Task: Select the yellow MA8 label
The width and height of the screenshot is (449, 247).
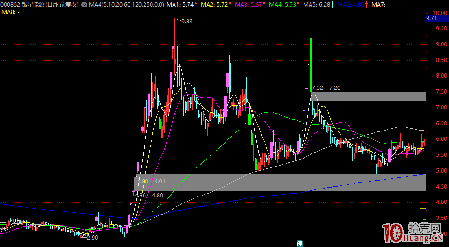Action: click(x=10, y=12)
